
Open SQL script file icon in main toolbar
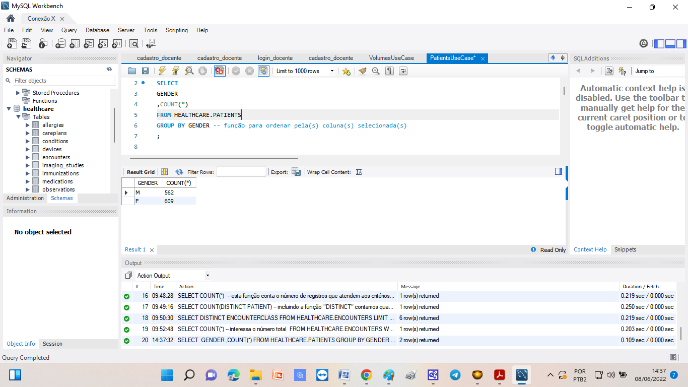coord(26,44)
